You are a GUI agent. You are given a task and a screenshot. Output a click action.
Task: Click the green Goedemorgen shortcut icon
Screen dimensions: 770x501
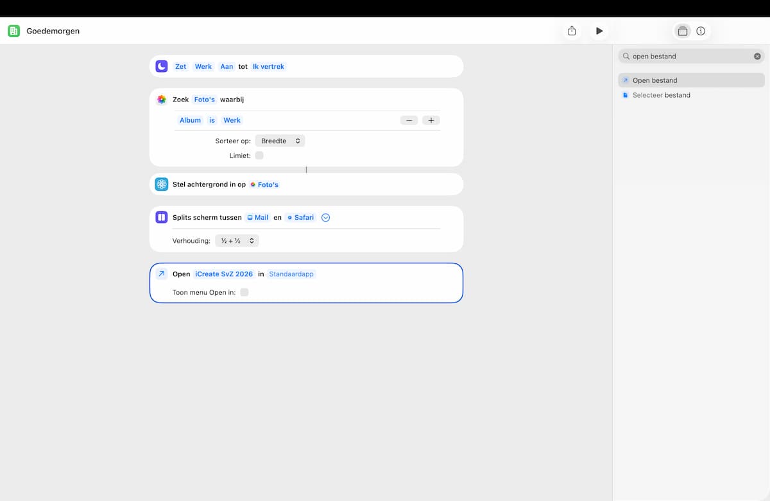tap(13, 31)
